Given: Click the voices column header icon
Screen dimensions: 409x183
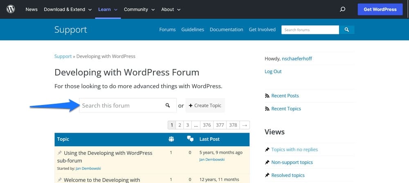Looking at the screenshot, I should pyautogui.click(x=171, y=139).
